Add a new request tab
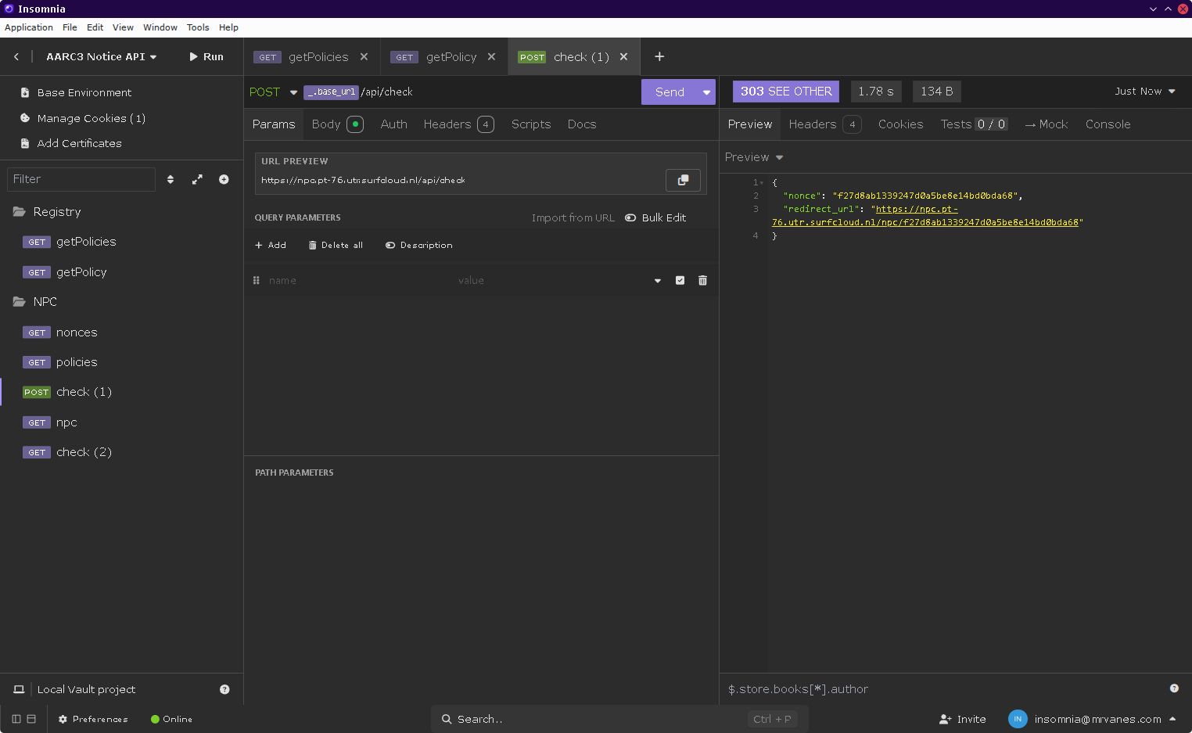This screenshot has height=733, width=1192. [659, 56]
